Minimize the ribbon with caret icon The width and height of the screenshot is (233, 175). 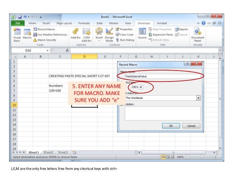point(198,23)
